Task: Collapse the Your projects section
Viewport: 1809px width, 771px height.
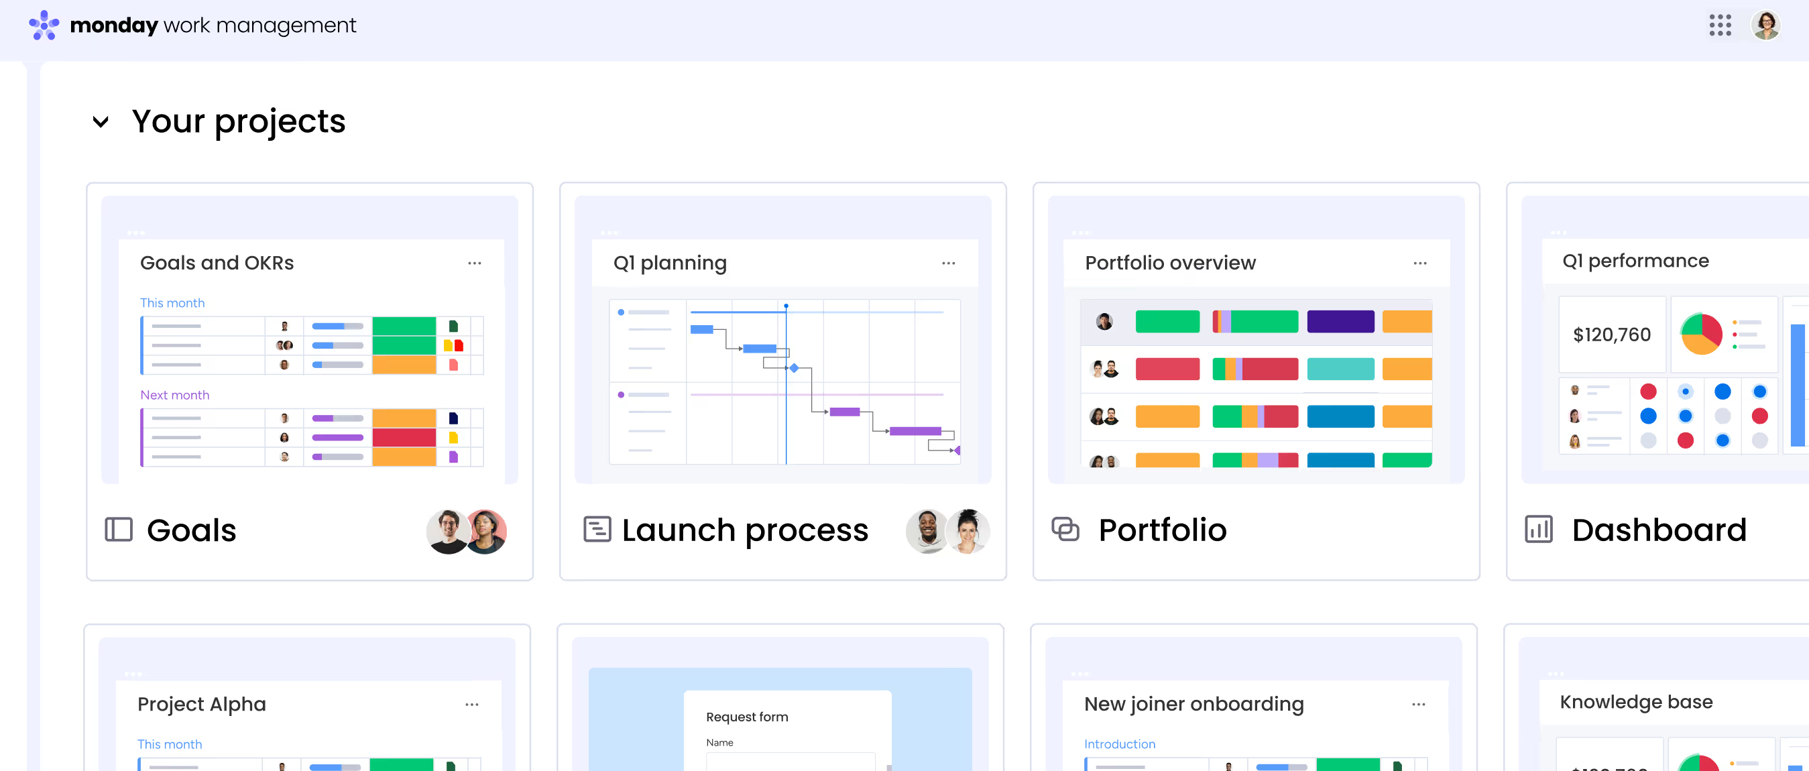Action: 101,122
